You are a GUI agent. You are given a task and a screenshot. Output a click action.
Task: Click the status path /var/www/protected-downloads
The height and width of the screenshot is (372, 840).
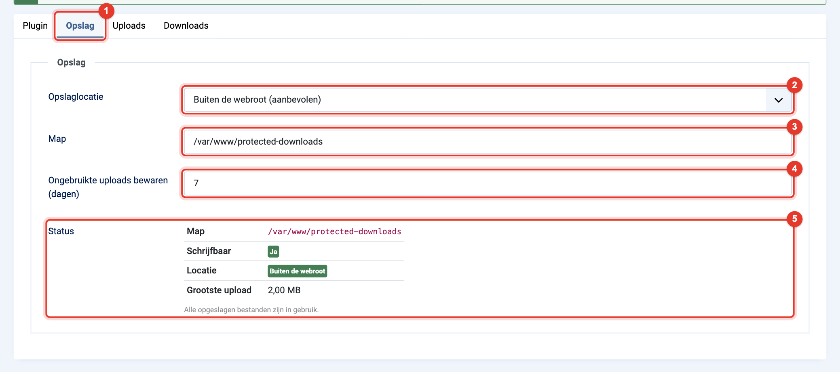tap(334, 231)
